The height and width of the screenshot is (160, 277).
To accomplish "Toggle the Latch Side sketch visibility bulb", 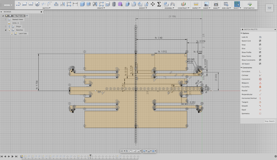I will pyautogui.click(x=12, y=34).
